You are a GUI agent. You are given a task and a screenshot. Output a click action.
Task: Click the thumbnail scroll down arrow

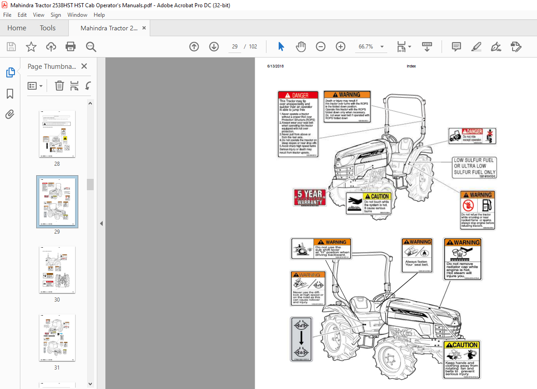pyautogui.click(x=90, y=384)
